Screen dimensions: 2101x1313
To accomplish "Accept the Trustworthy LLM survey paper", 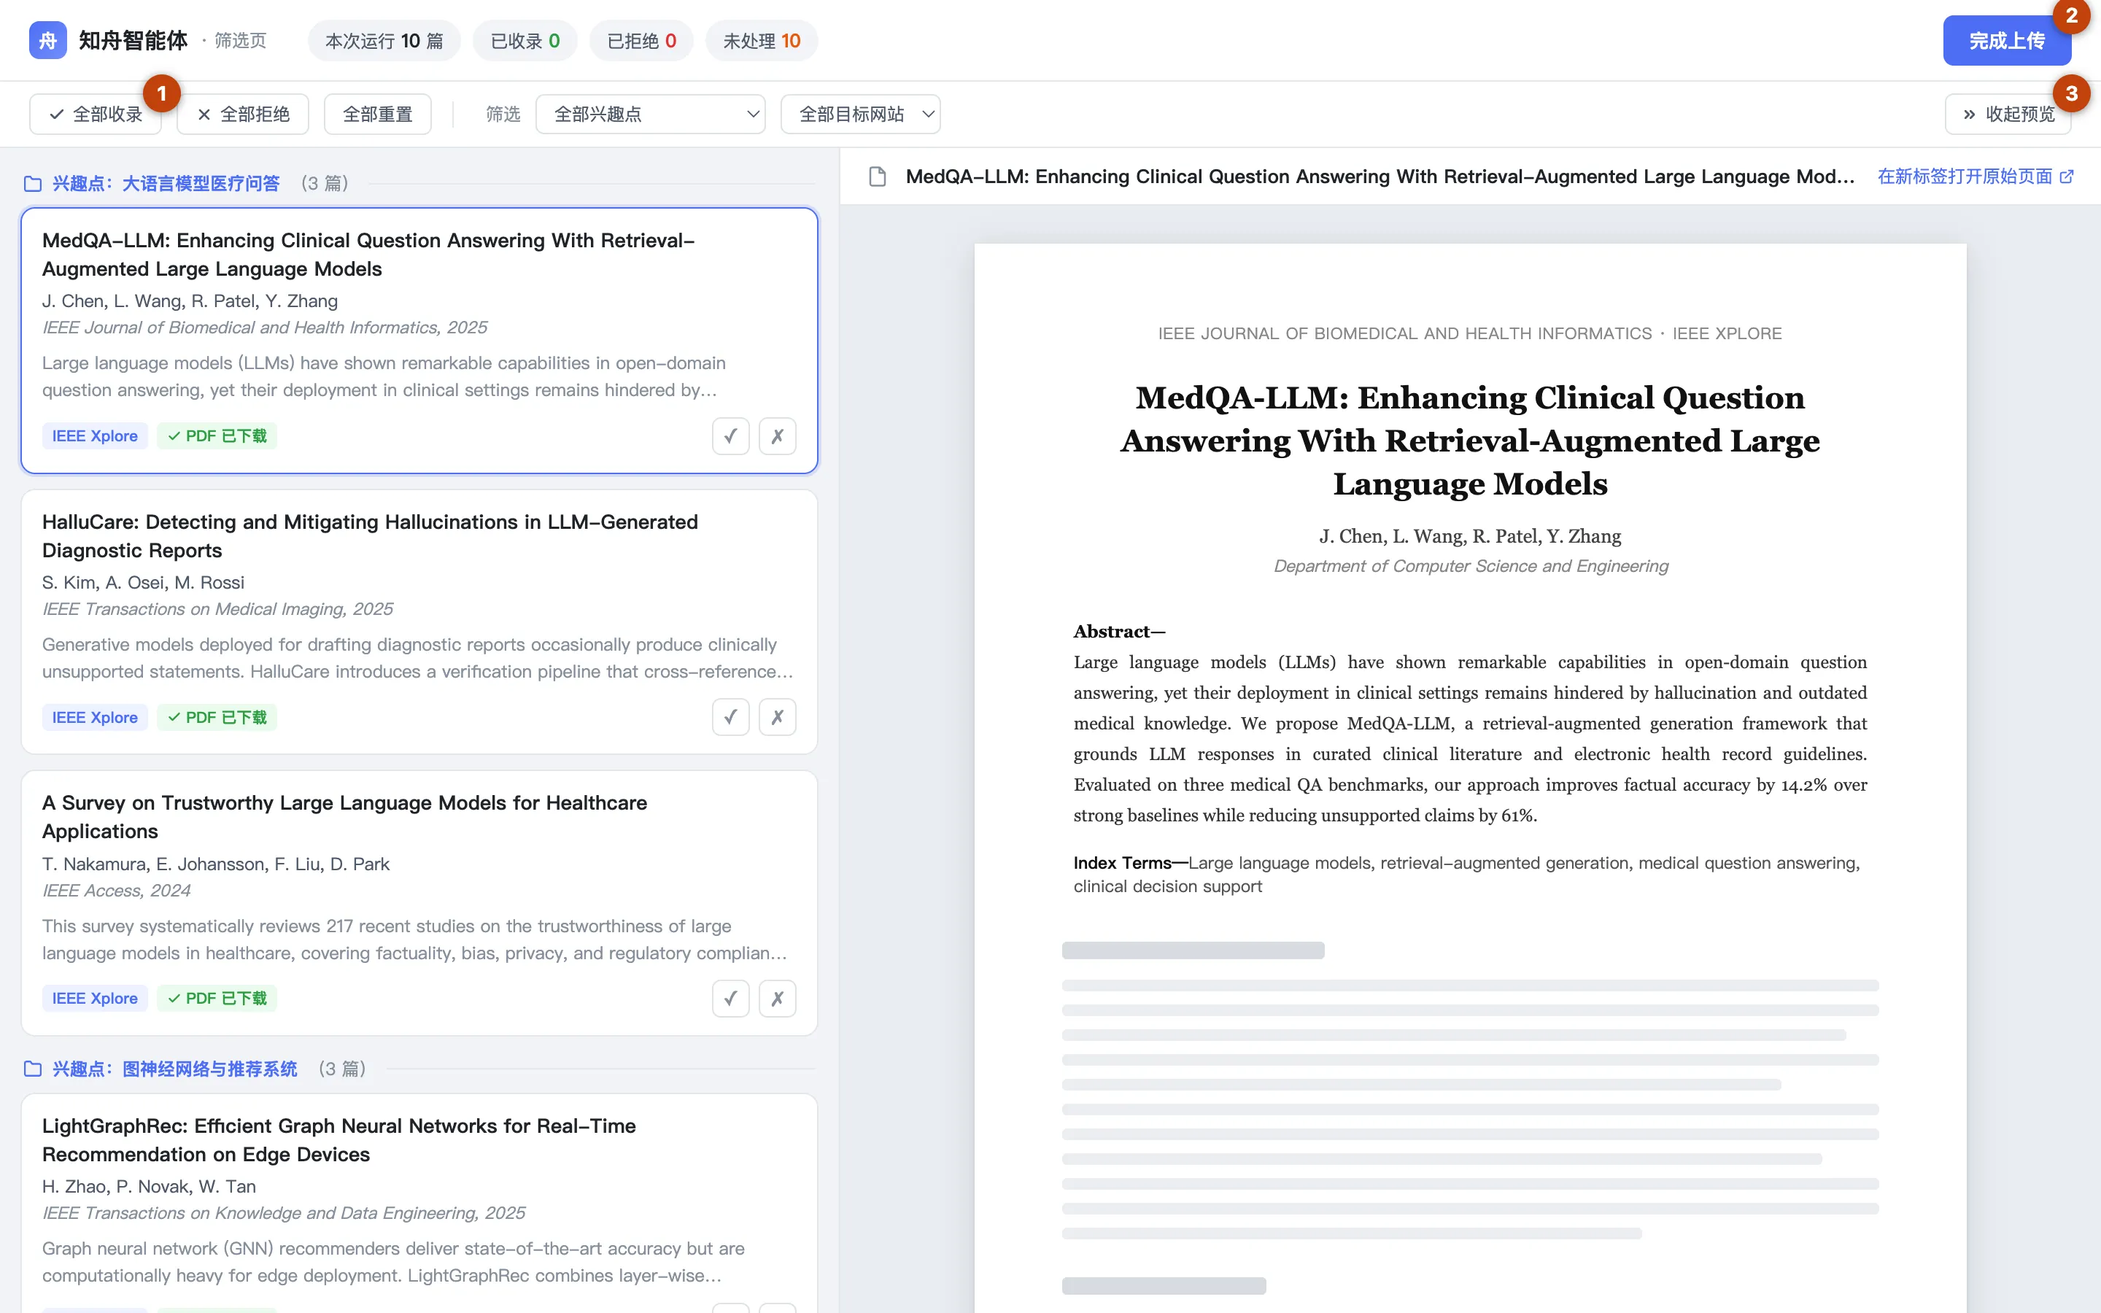I will pyautogui.click(x=730, y=999).
